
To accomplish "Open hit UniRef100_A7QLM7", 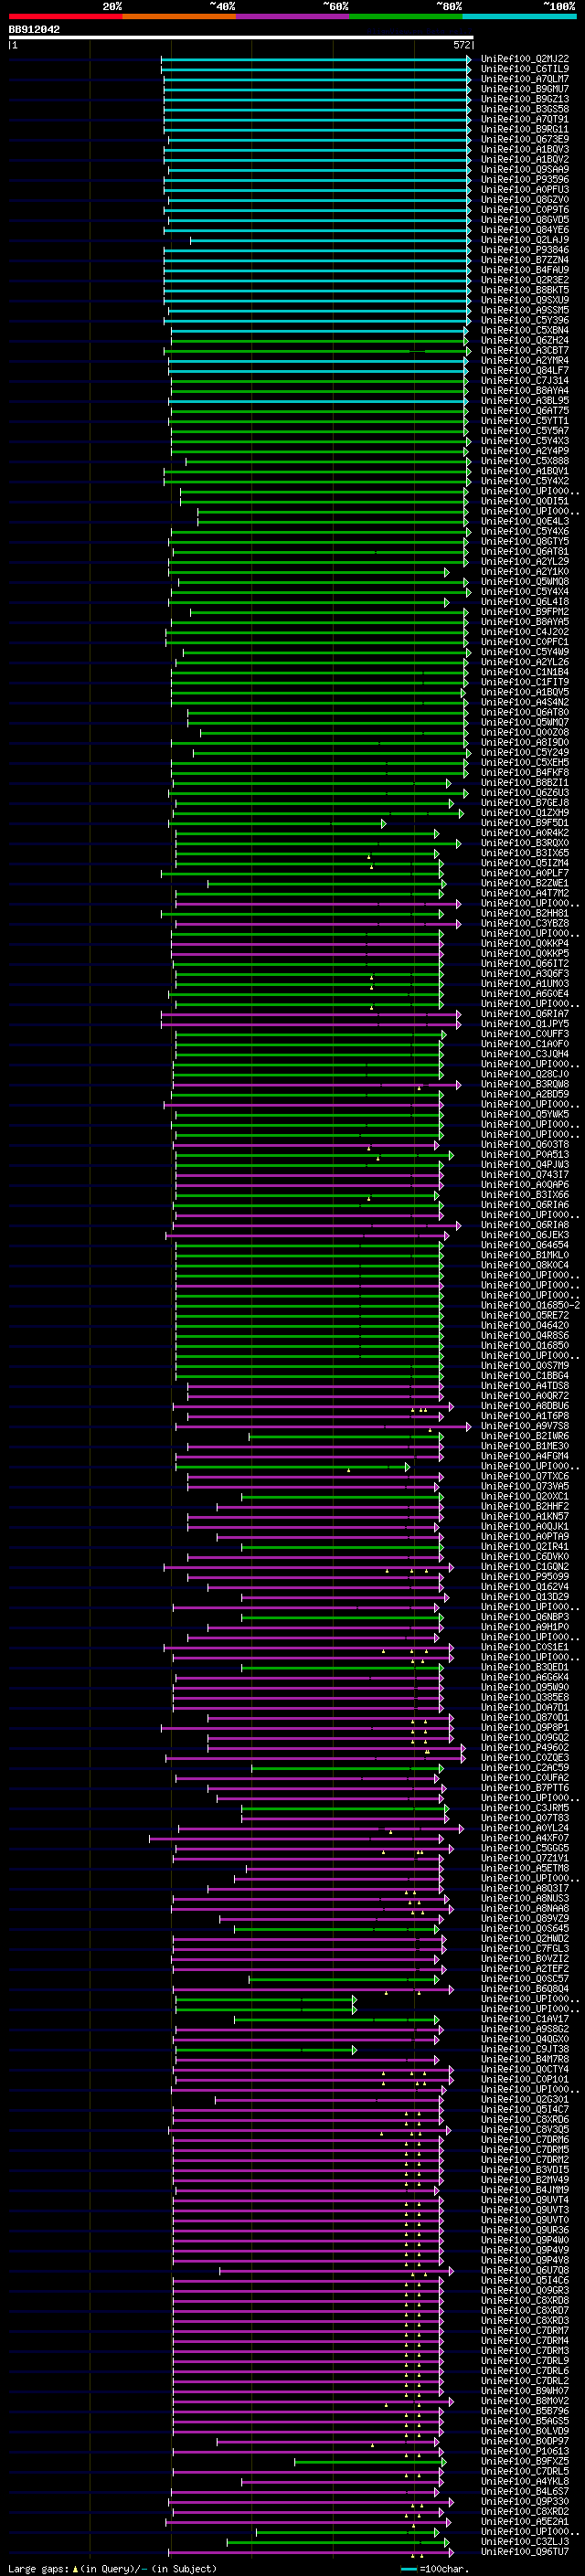I will point(525,79).
